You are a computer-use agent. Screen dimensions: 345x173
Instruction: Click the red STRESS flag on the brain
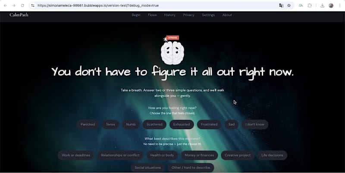click(172, 37)
